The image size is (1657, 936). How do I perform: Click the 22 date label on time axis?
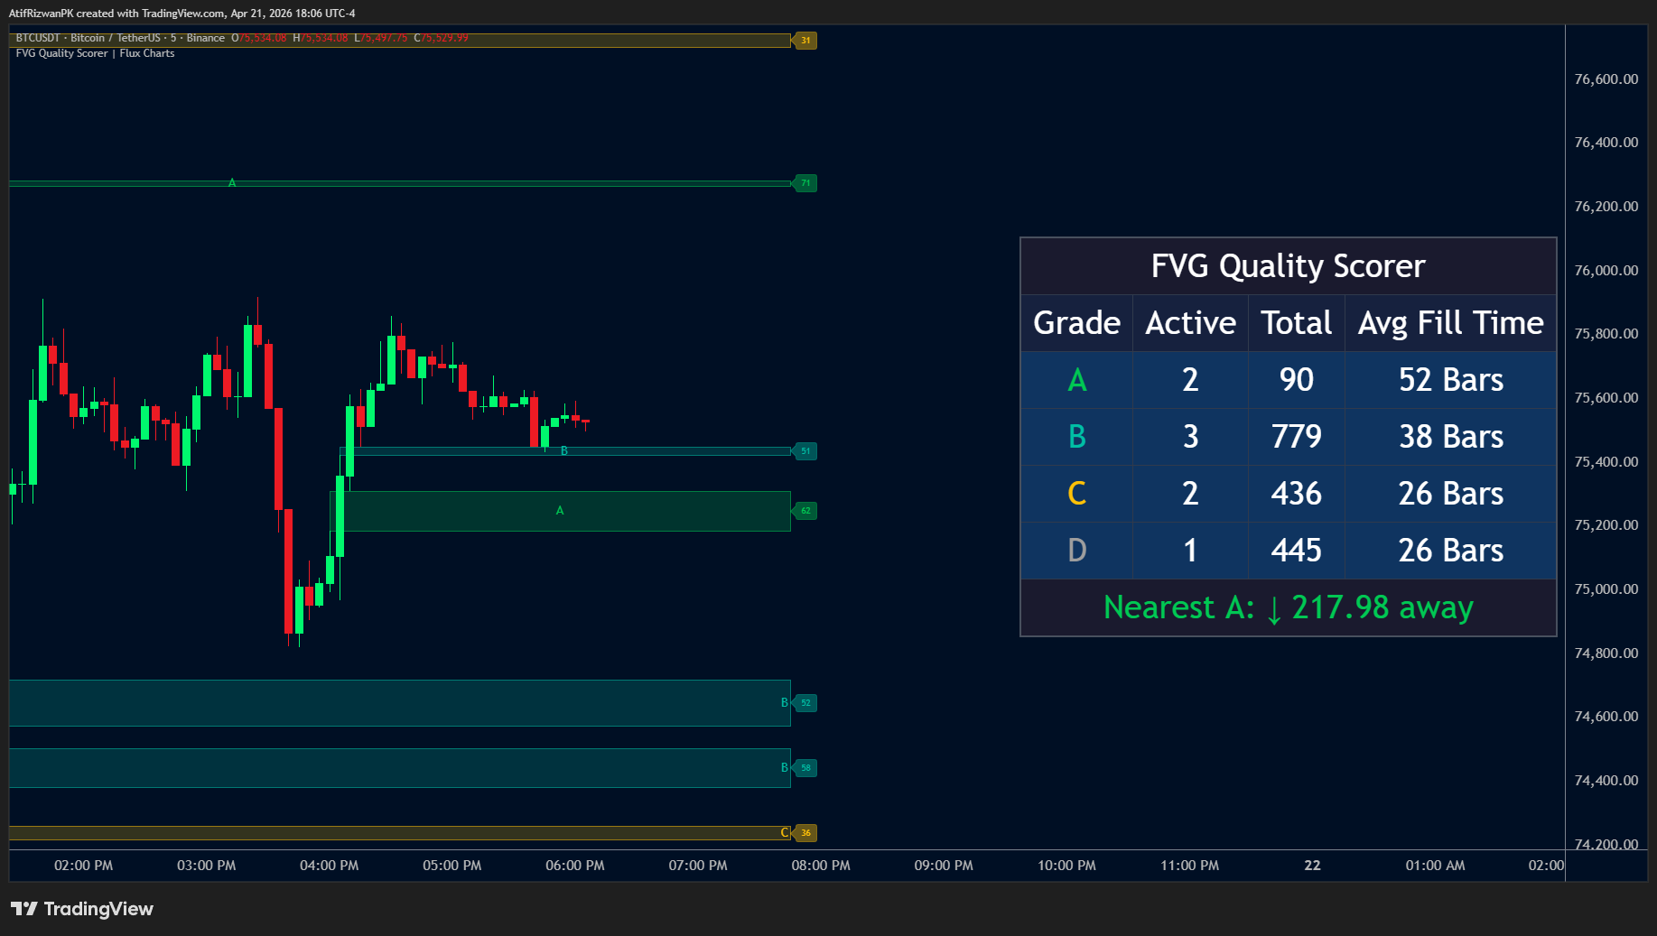click(x=1312, y=866)
